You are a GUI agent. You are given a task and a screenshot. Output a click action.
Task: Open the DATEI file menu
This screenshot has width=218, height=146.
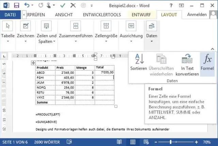tap(10, 15)
